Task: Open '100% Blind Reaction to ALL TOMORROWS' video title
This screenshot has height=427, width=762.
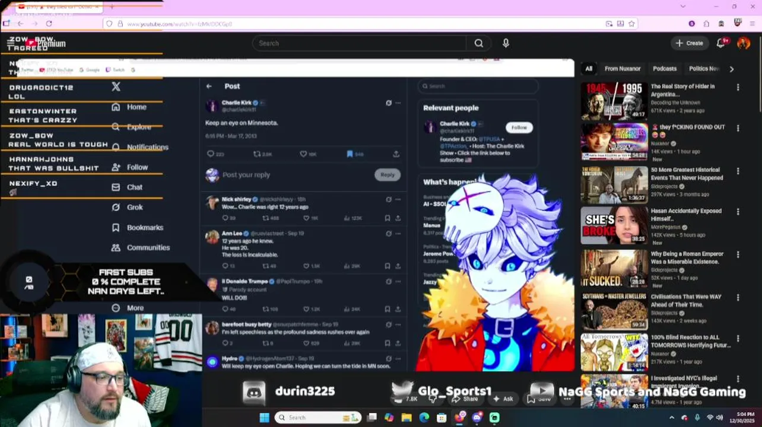Action: coord(691,341)
